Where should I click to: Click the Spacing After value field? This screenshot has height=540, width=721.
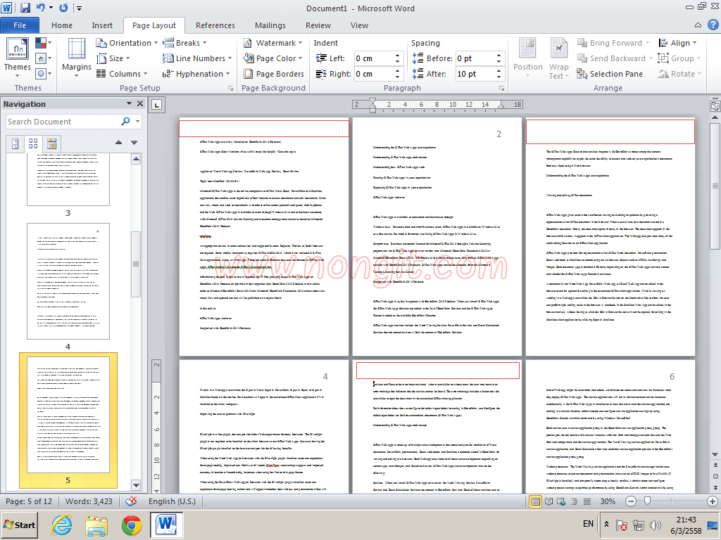click(x=475, y=74)
